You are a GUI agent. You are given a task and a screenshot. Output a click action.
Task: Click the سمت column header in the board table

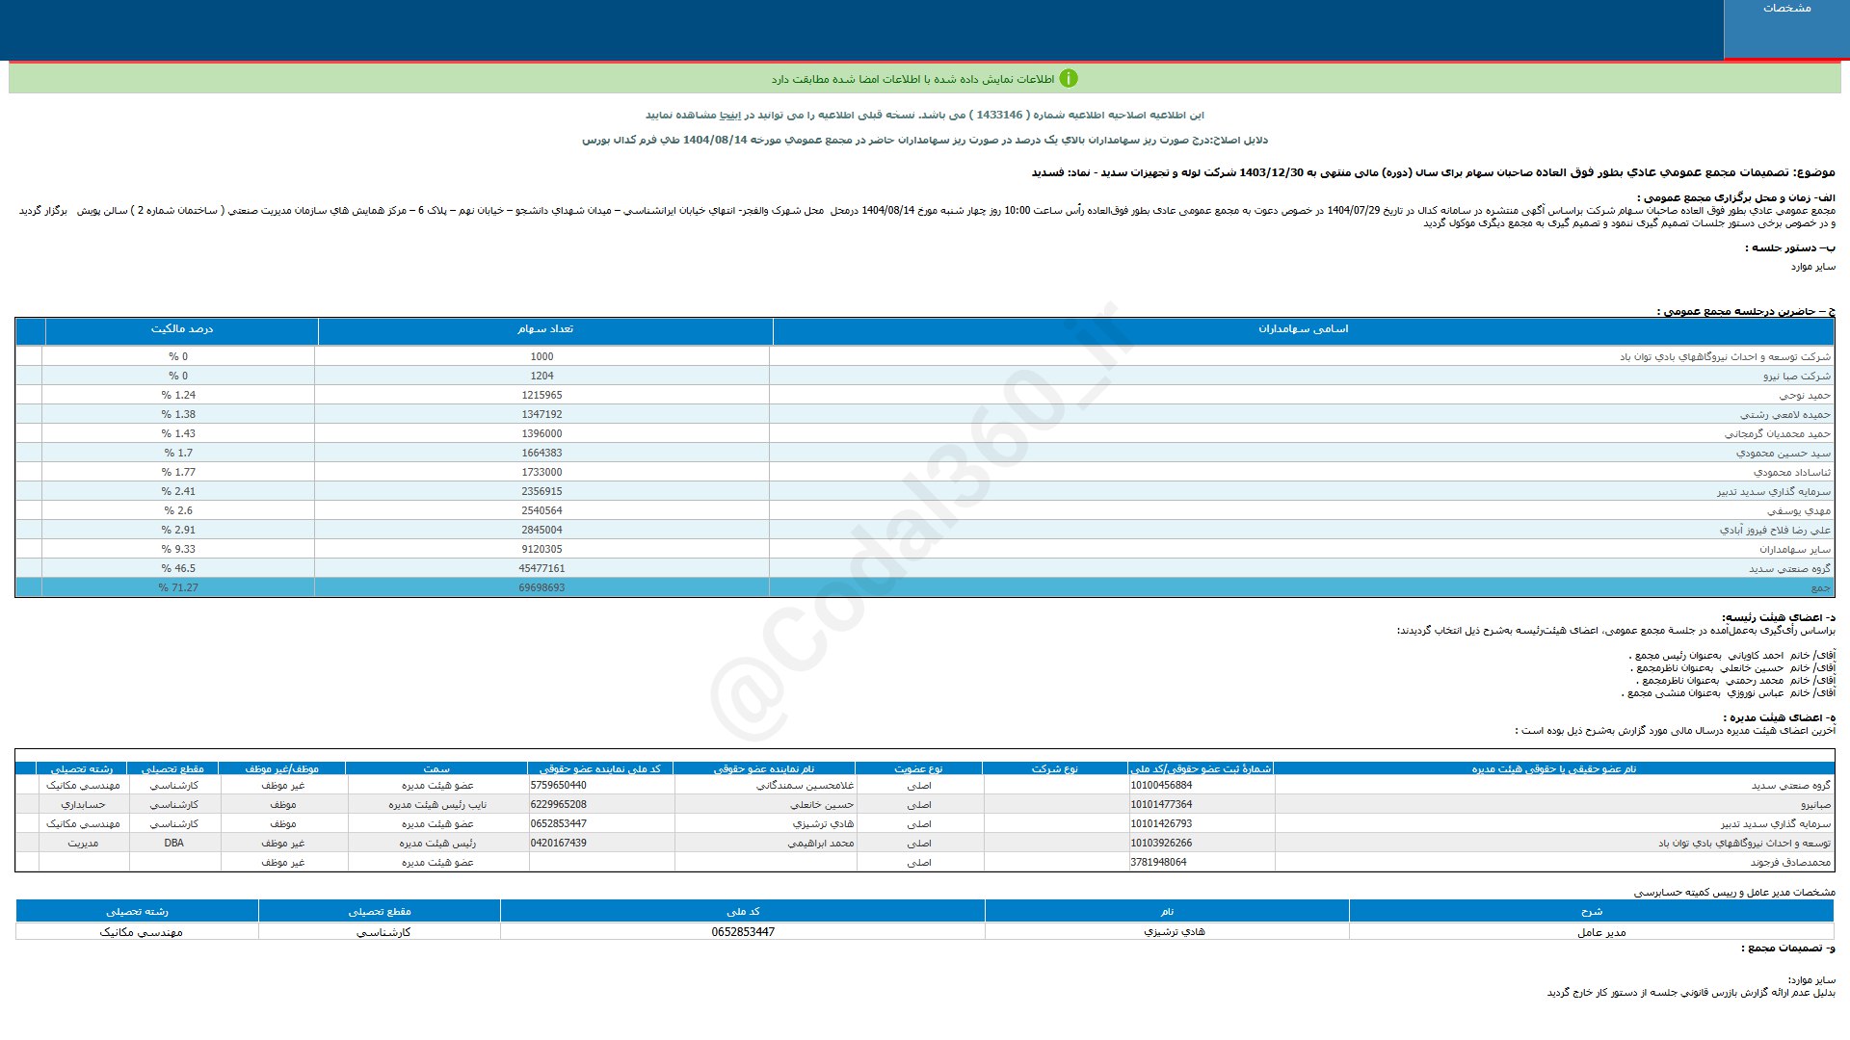click(x=436, y=769)
